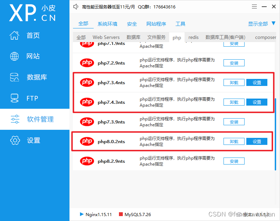Click the Nginx running play icon
Viewport: 280px width, 221px height.
pyautogui.click(x=82, y=214)
